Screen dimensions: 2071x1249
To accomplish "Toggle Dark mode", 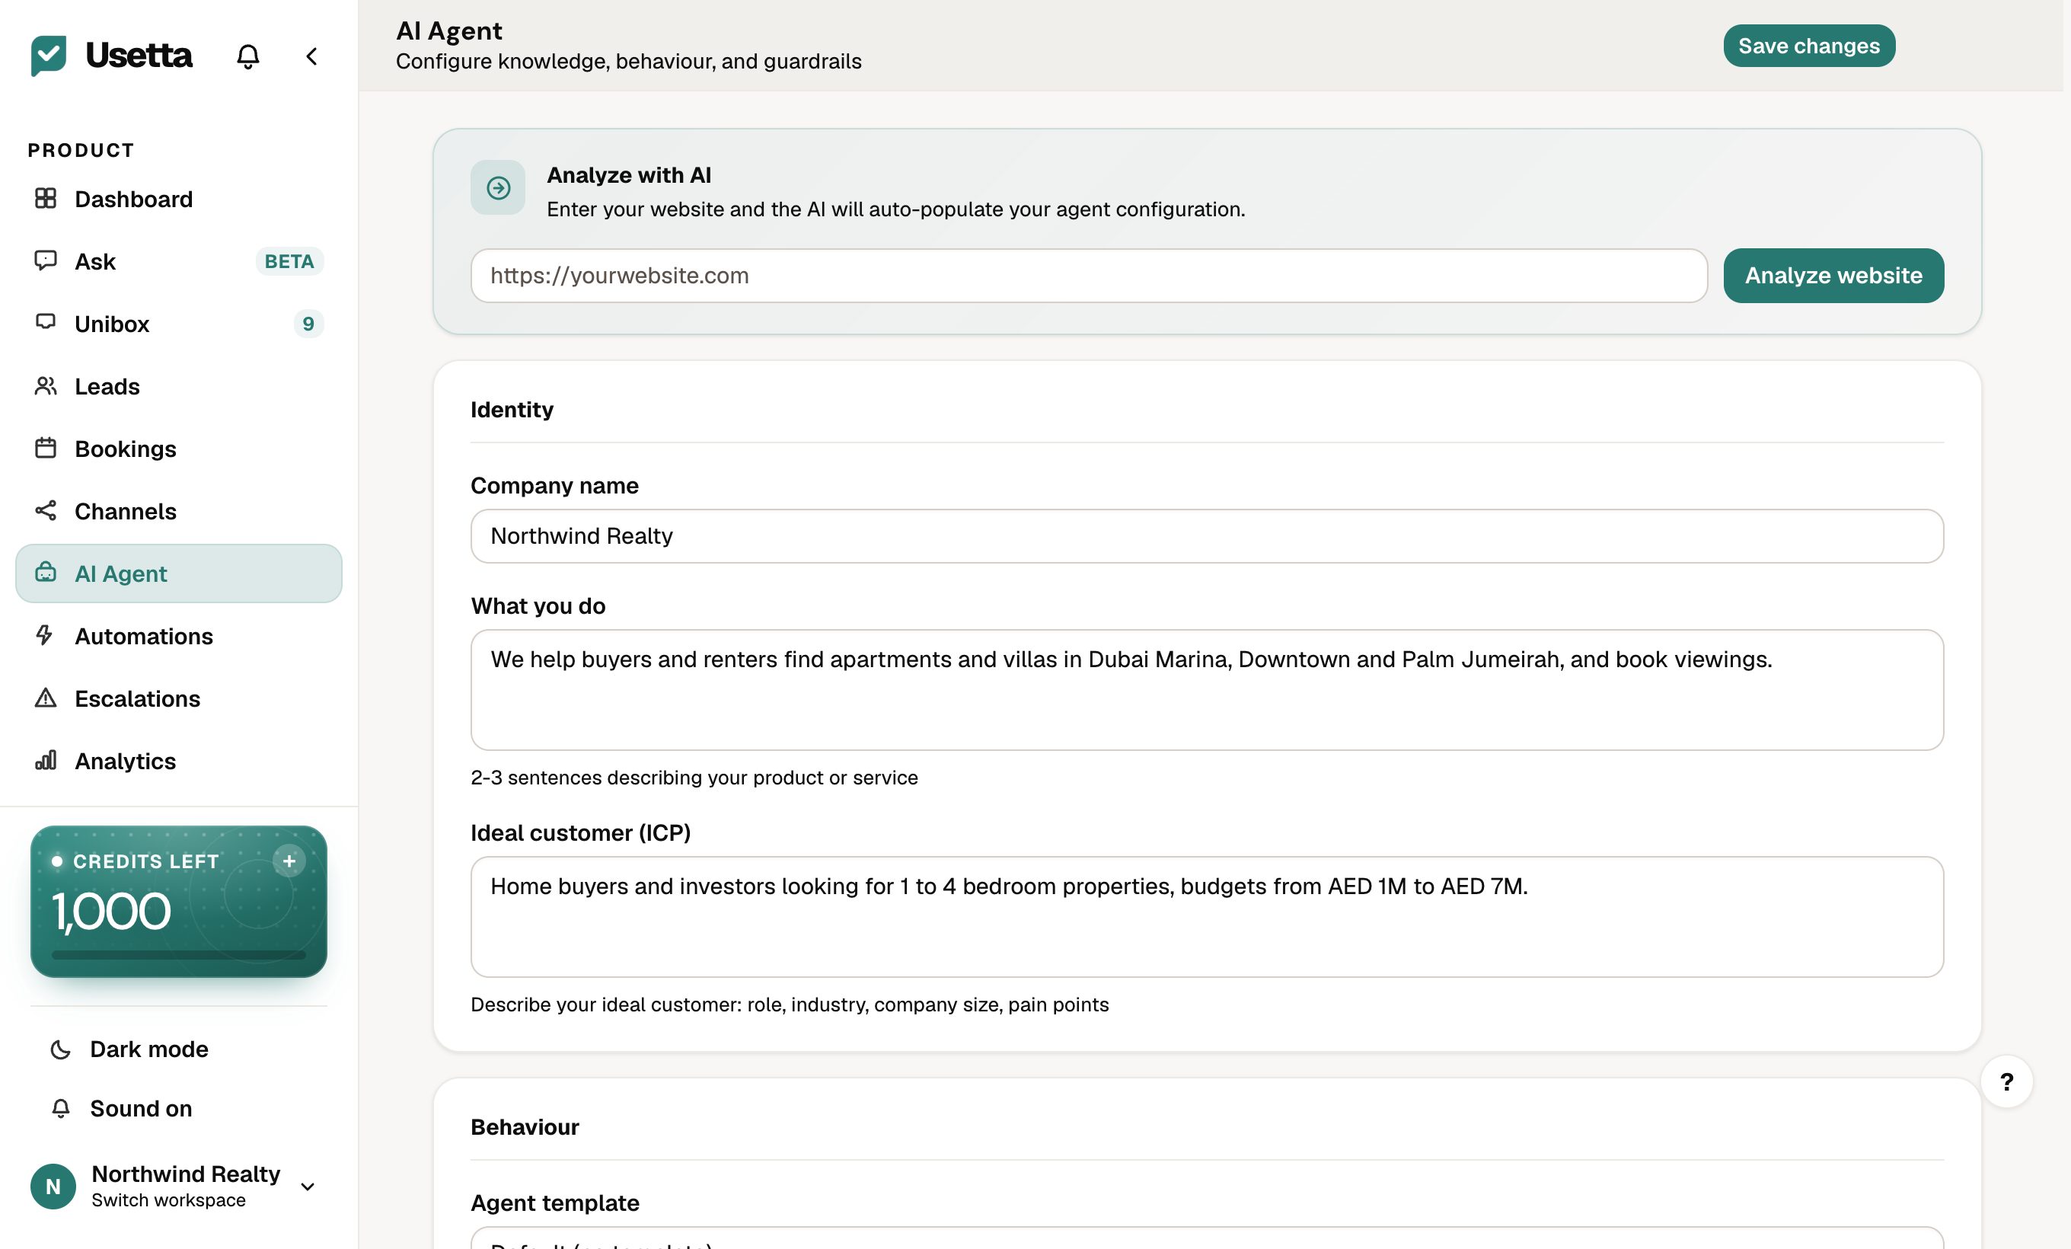I will pos(179,1049).
